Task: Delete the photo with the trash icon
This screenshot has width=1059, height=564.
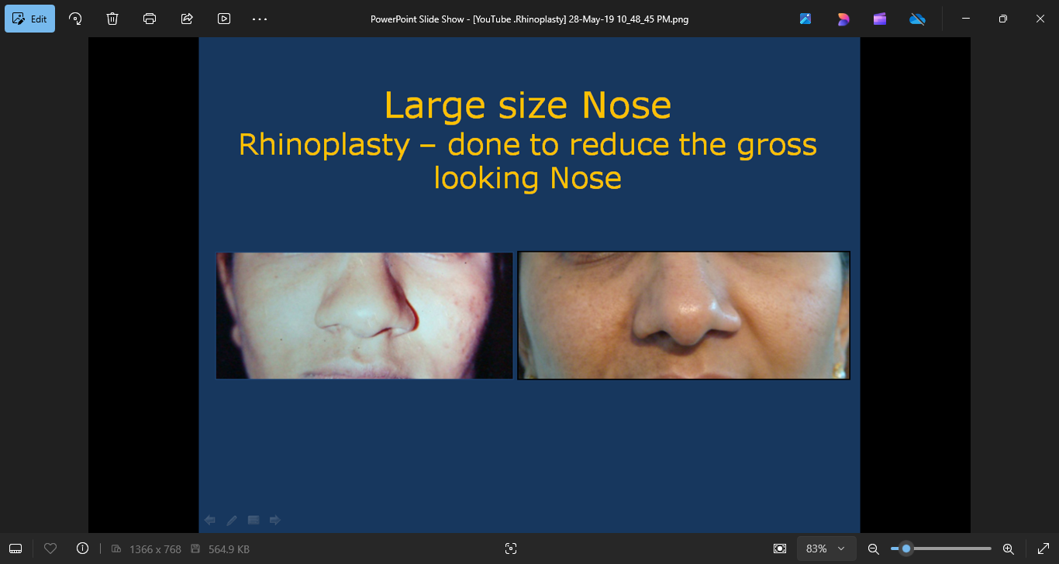Action: (x=112, y=19)
